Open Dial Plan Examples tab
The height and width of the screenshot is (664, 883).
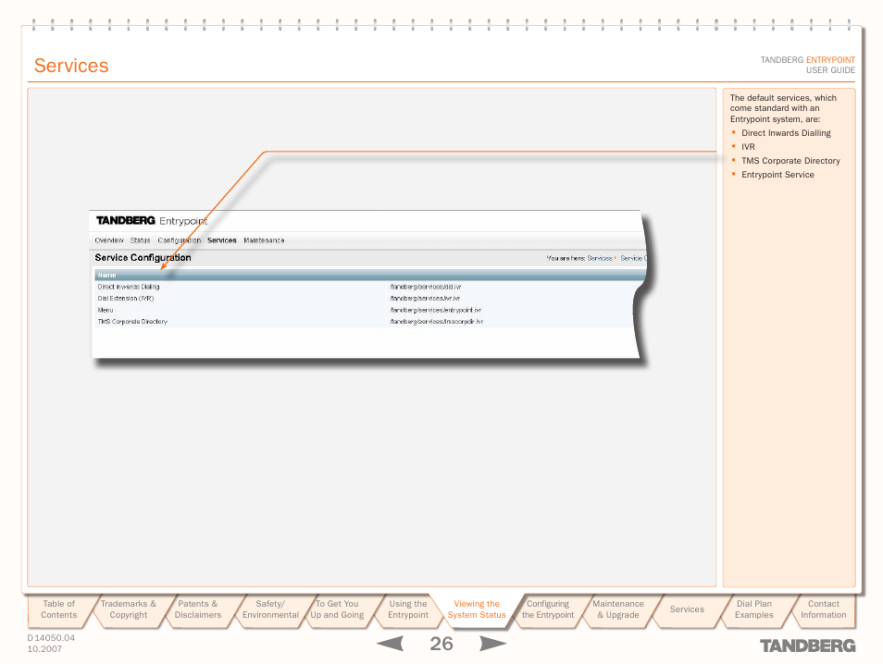754,609
